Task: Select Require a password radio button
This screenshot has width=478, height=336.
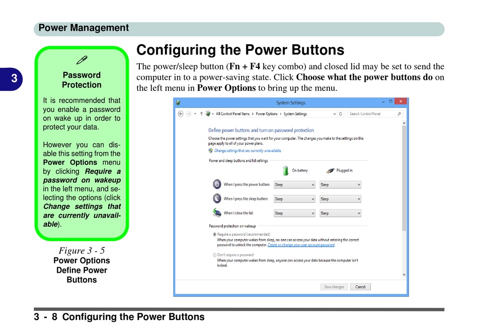Action: pyautogui.click(x=215, y=235)
